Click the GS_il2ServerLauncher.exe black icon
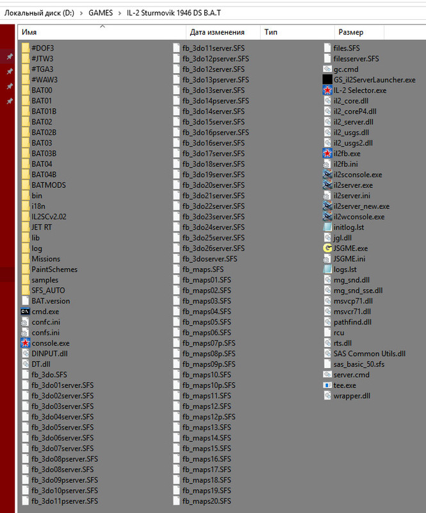The image size is (426, 513). pyautogui.click(x=327, y=80)
